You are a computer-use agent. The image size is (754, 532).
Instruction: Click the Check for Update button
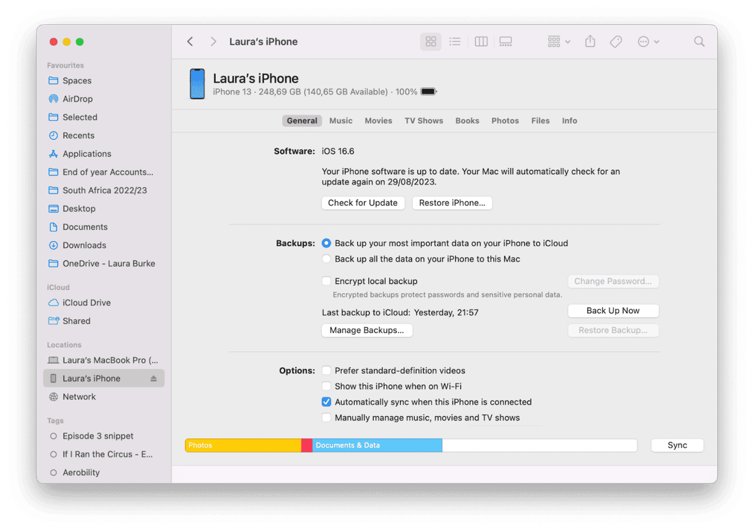363,203
